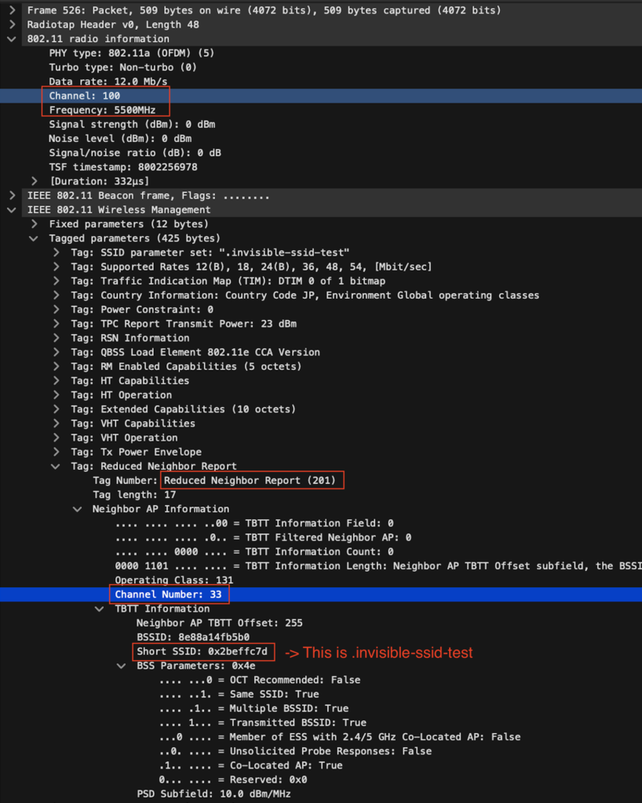The height and width of the screenshot is (803, 642).
Task: Select the Channel: 100 row
Action: tap(84, 96)
